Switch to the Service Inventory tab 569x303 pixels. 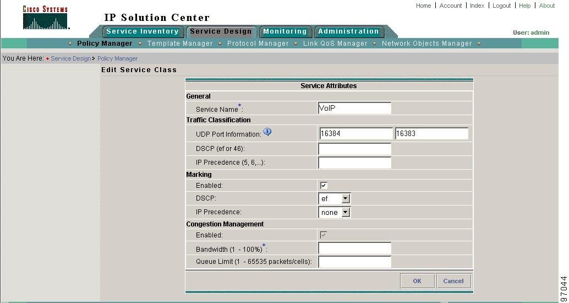(x=142, y=31)
